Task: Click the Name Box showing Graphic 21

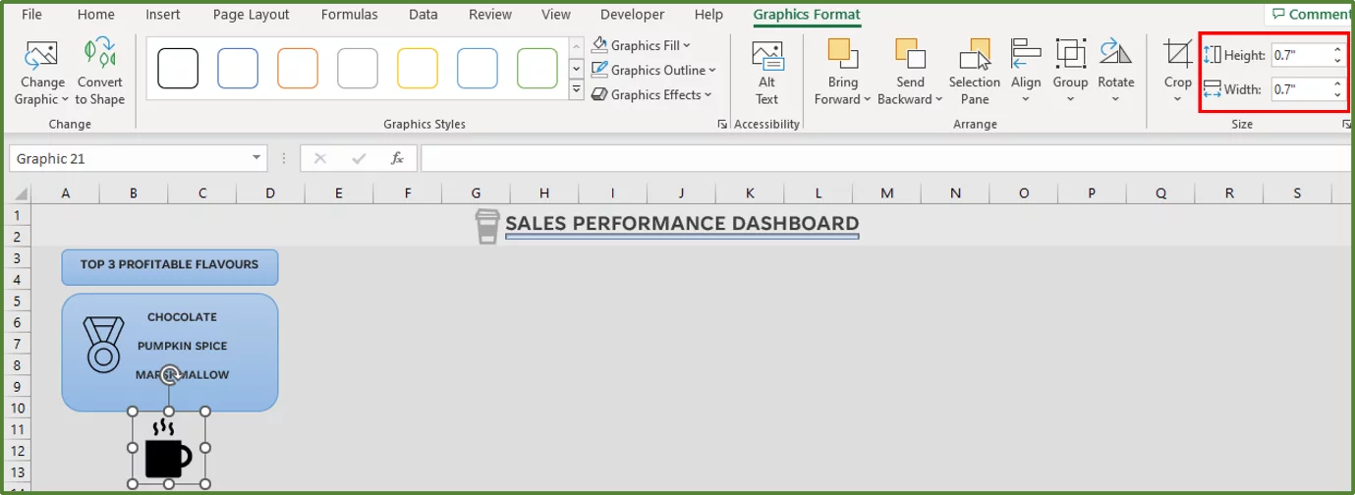Action: [129, 158]
